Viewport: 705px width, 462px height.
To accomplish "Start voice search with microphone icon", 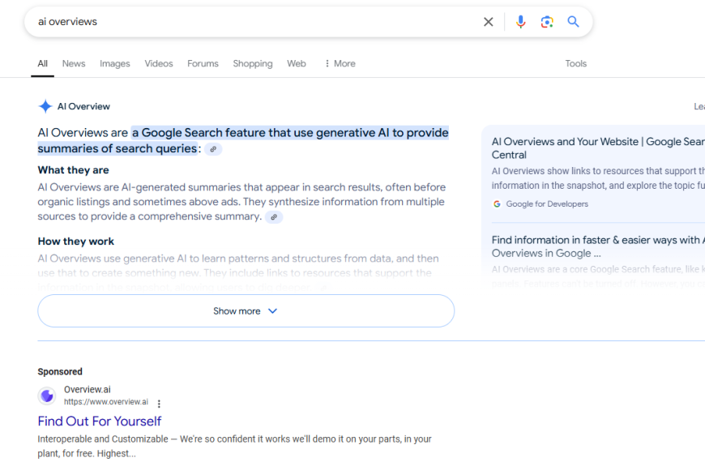I will (521, 22).
